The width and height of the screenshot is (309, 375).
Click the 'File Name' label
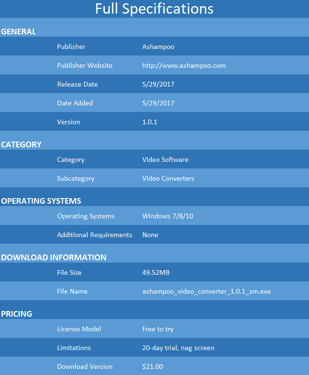click(72, 291)
